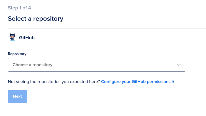Image resolution: width=206 pixels, height=116 pixels.
Task: Proceed with the light blue Next button
Action: click(17, 96)
